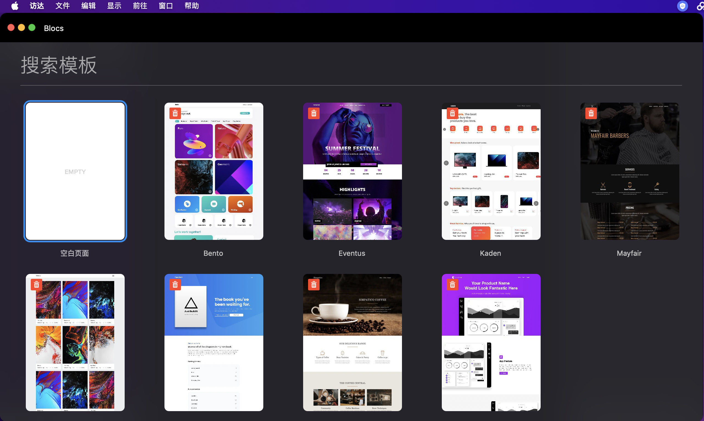The width and height of the screenshot is (704, 421).
Task: Click the shield icon in menu bar
Action: point(682,6)
